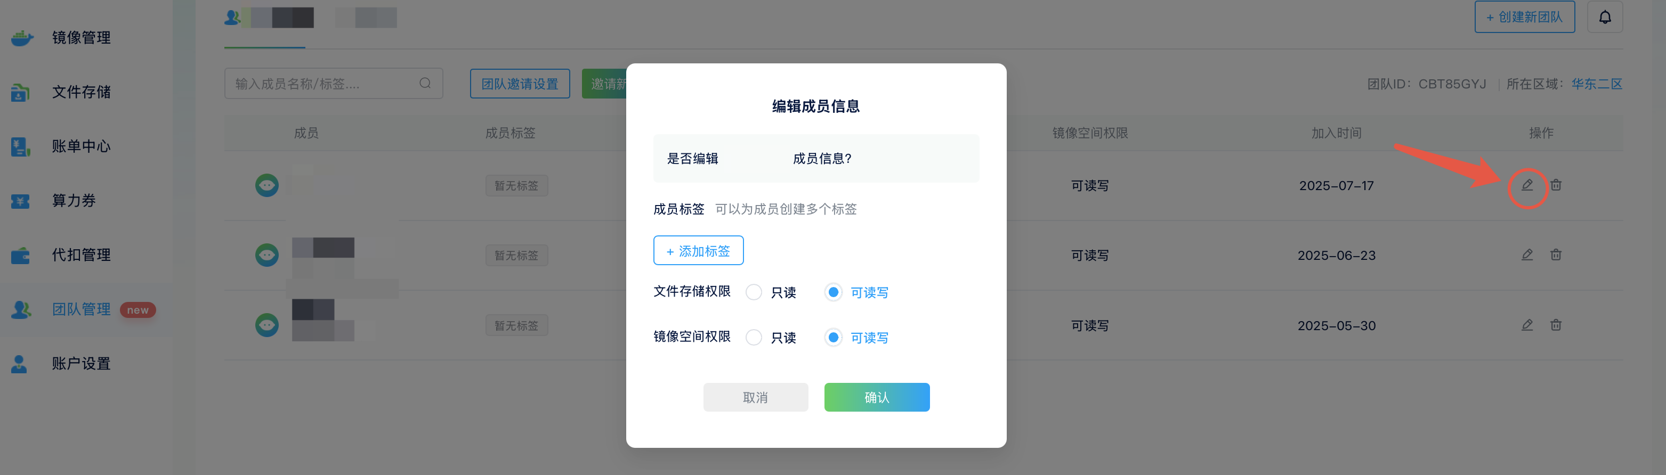Click the 账单中心 bill icon
The width and height of the screenshot is (1666, 475).
pos(21,146)
